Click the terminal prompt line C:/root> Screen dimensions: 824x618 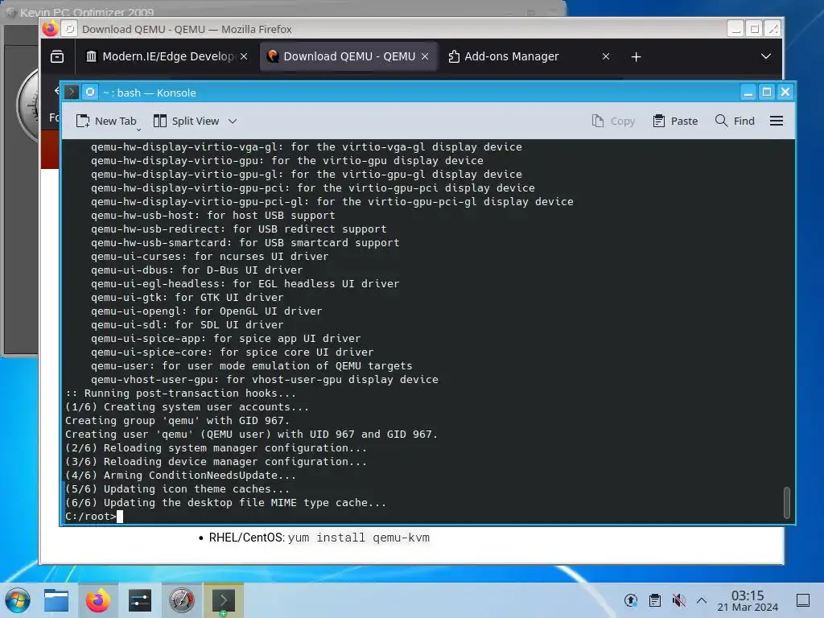click(90, 517)
